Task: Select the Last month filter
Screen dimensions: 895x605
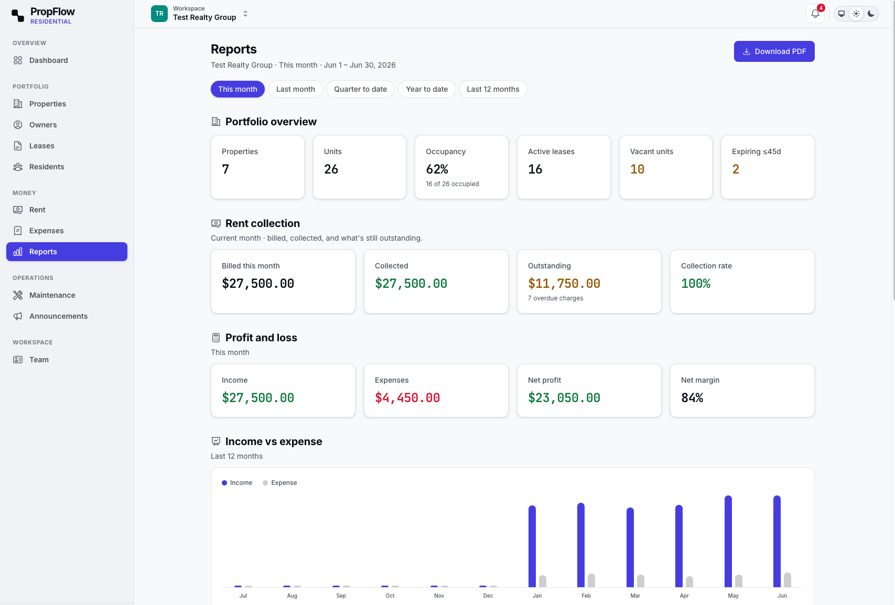Action: (296, 89)
